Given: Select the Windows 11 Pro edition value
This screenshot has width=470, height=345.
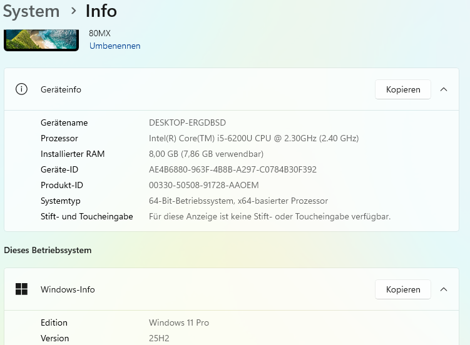Looking at the screenshot, I should click(x=179, y=322).
